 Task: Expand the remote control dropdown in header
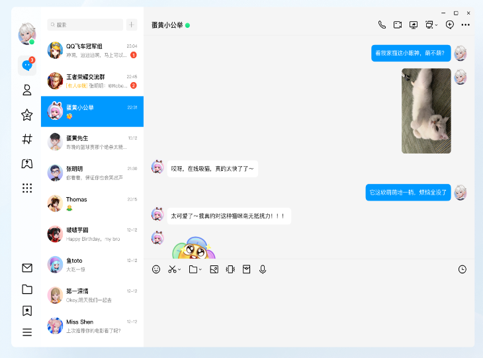437,25
